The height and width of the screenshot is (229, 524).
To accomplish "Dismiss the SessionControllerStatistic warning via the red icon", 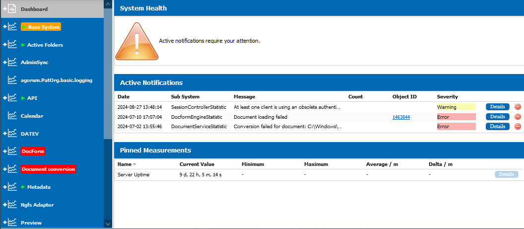I will [518, 107].
